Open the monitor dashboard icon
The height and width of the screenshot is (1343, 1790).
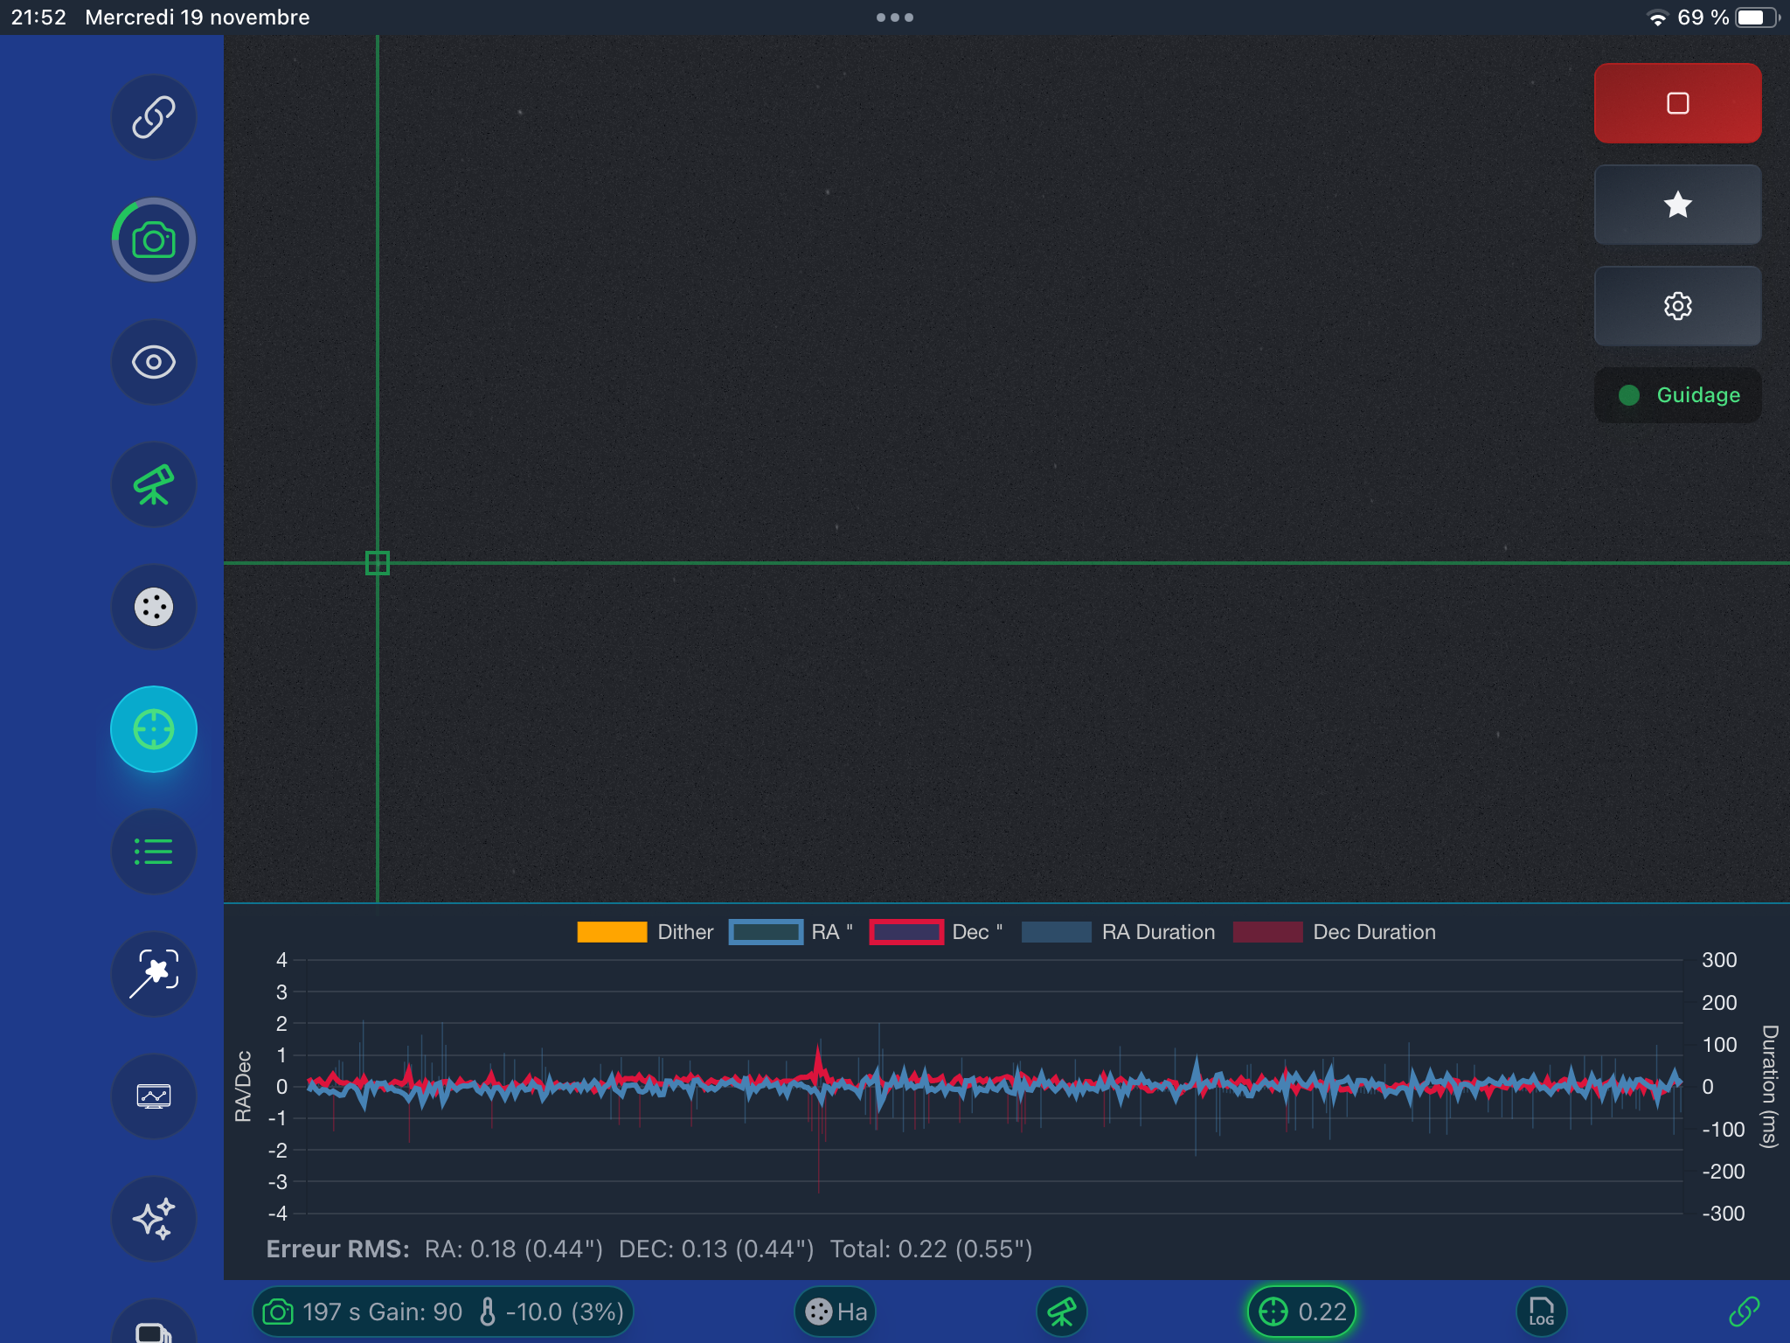(x=154, y=1096)
